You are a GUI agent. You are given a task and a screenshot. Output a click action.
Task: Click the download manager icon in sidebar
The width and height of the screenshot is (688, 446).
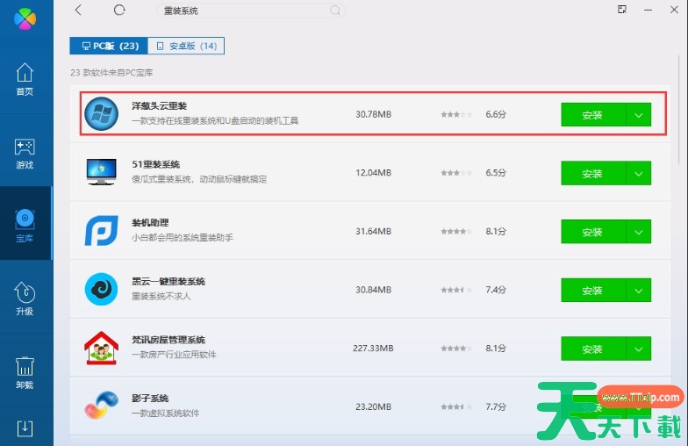[25, 428]
